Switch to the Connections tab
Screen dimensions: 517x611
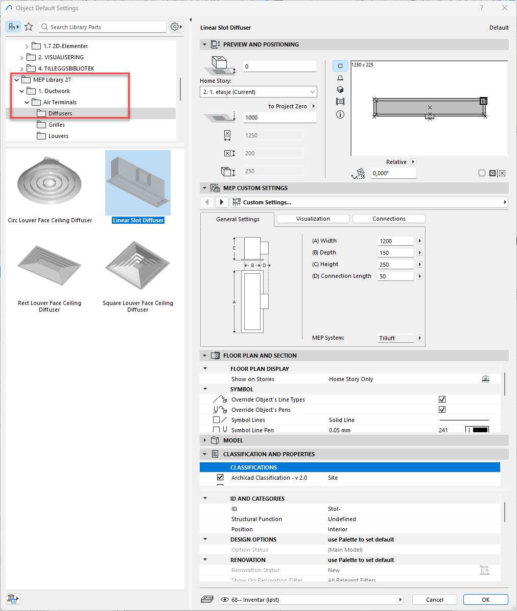coord(389,219)
